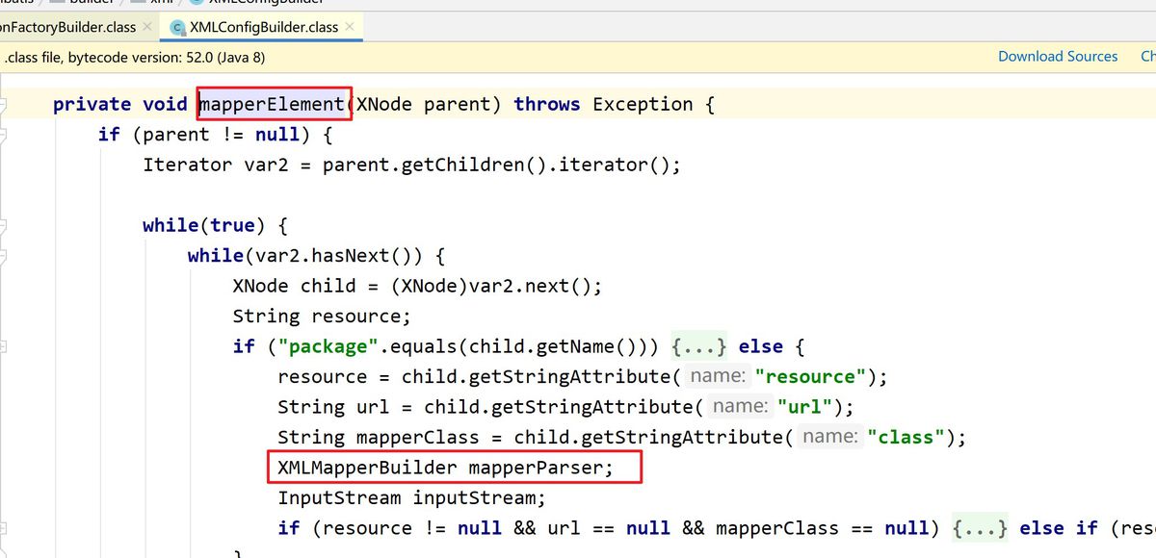
Task: Switch to the onFactoryBuilder.class tab
Action: pyautogui.click(x=67, y=27)
